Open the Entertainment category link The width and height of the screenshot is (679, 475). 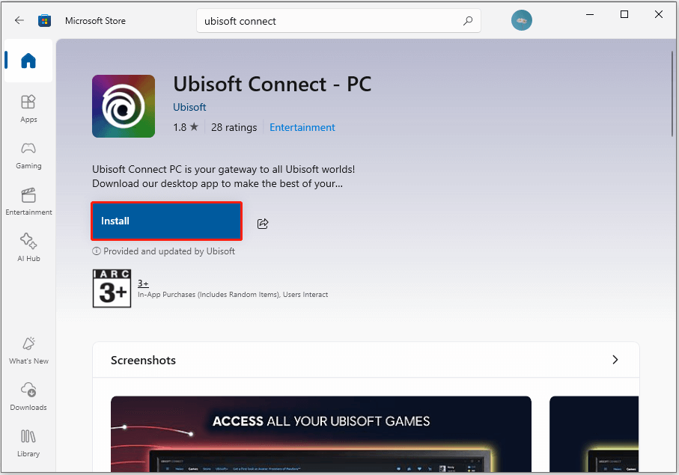click(302, 127)
